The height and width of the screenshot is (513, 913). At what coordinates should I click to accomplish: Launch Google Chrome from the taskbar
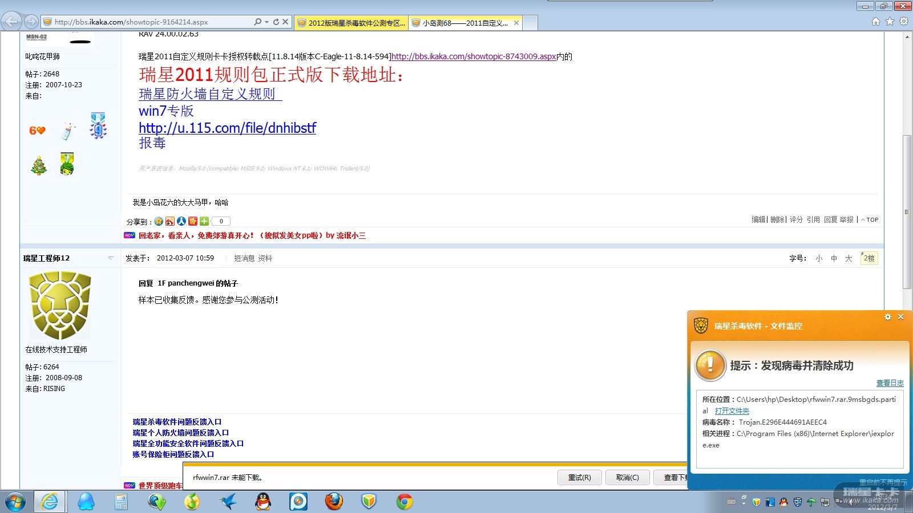pyautogui.click(x=405, y=502)
